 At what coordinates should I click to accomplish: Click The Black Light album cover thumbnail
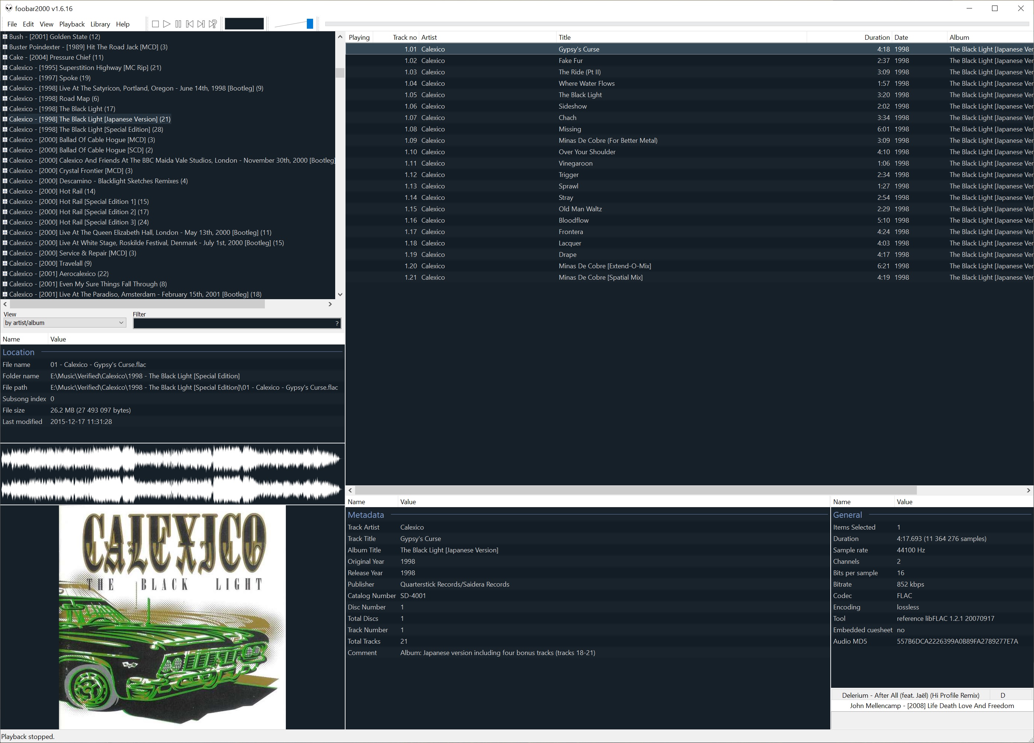172,617
